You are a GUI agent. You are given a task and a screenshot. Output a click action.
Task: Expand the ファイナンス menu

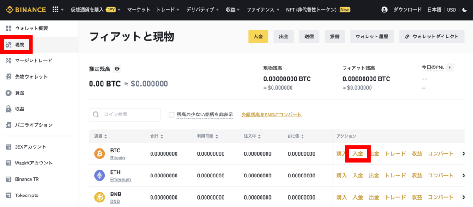263,10
